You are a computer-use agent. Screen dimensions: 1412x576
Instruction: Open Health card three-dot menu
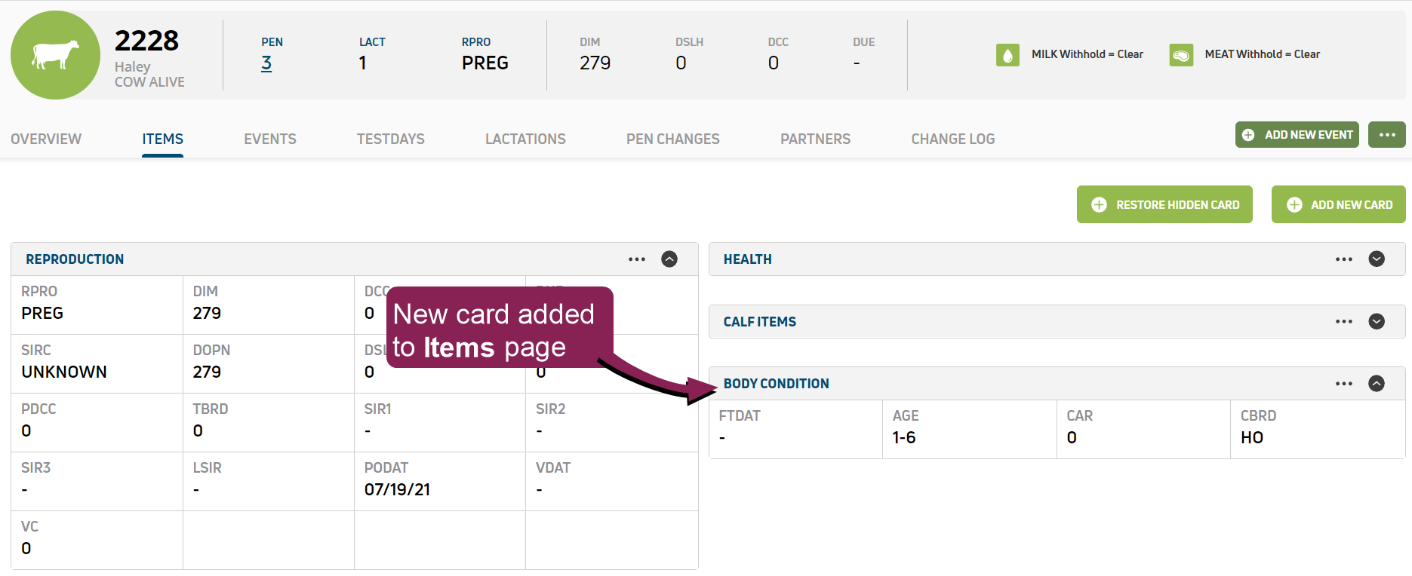[x=1343, y=259]
